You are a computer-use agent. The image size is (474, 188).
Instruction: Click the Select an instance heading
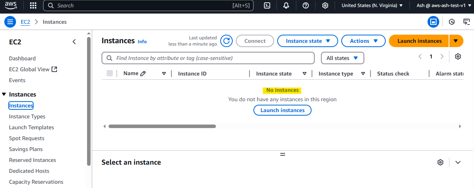pos(131,162)
